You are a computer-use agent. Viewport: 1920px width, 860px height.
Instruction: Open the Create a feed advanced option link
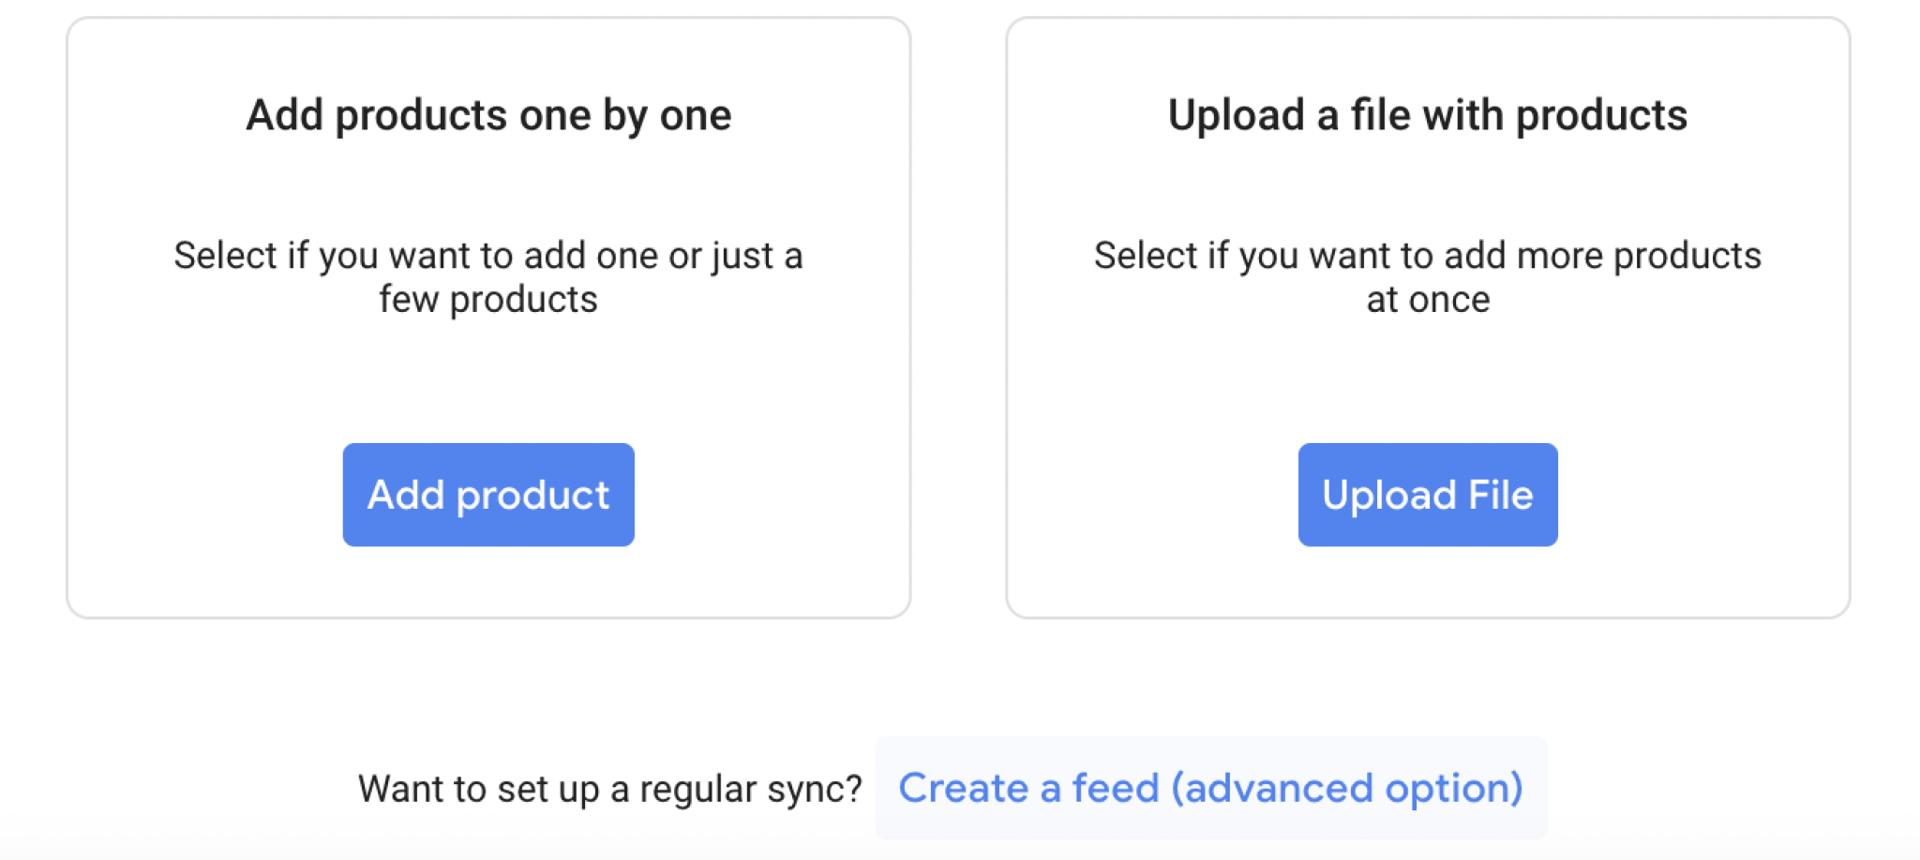(x=1210, y=788)
